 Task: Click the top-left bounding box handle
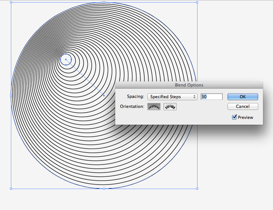(x=11, y=2)
